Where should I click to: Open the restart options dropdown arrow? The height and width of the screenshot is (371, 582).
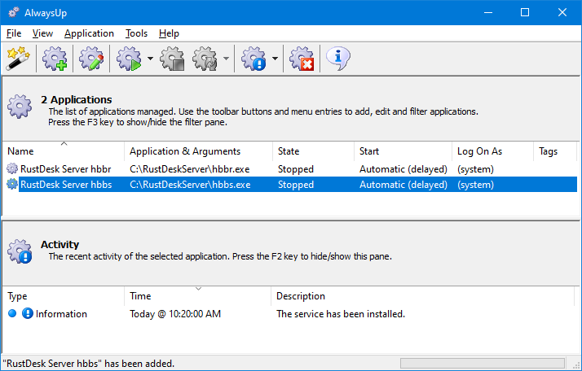click(x=226, y=59)
